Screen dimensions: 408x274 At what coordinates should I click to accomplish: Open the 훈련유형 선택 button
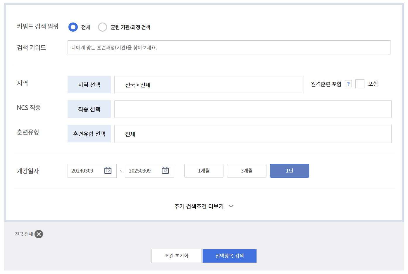pyautogui.click(x=89, y=134)
